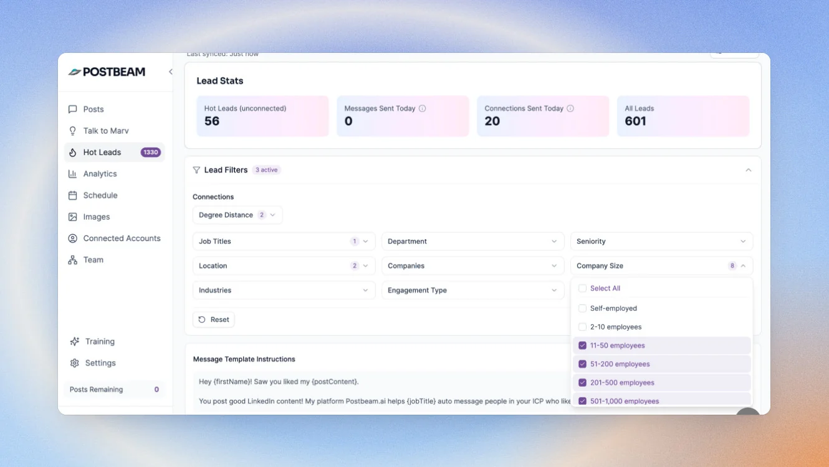Image resolution: width=829 pixels, height=467 pixels.
Task: Go to Analytics in the sidebar
Action: pyautogui.click(x=114, y=174)
